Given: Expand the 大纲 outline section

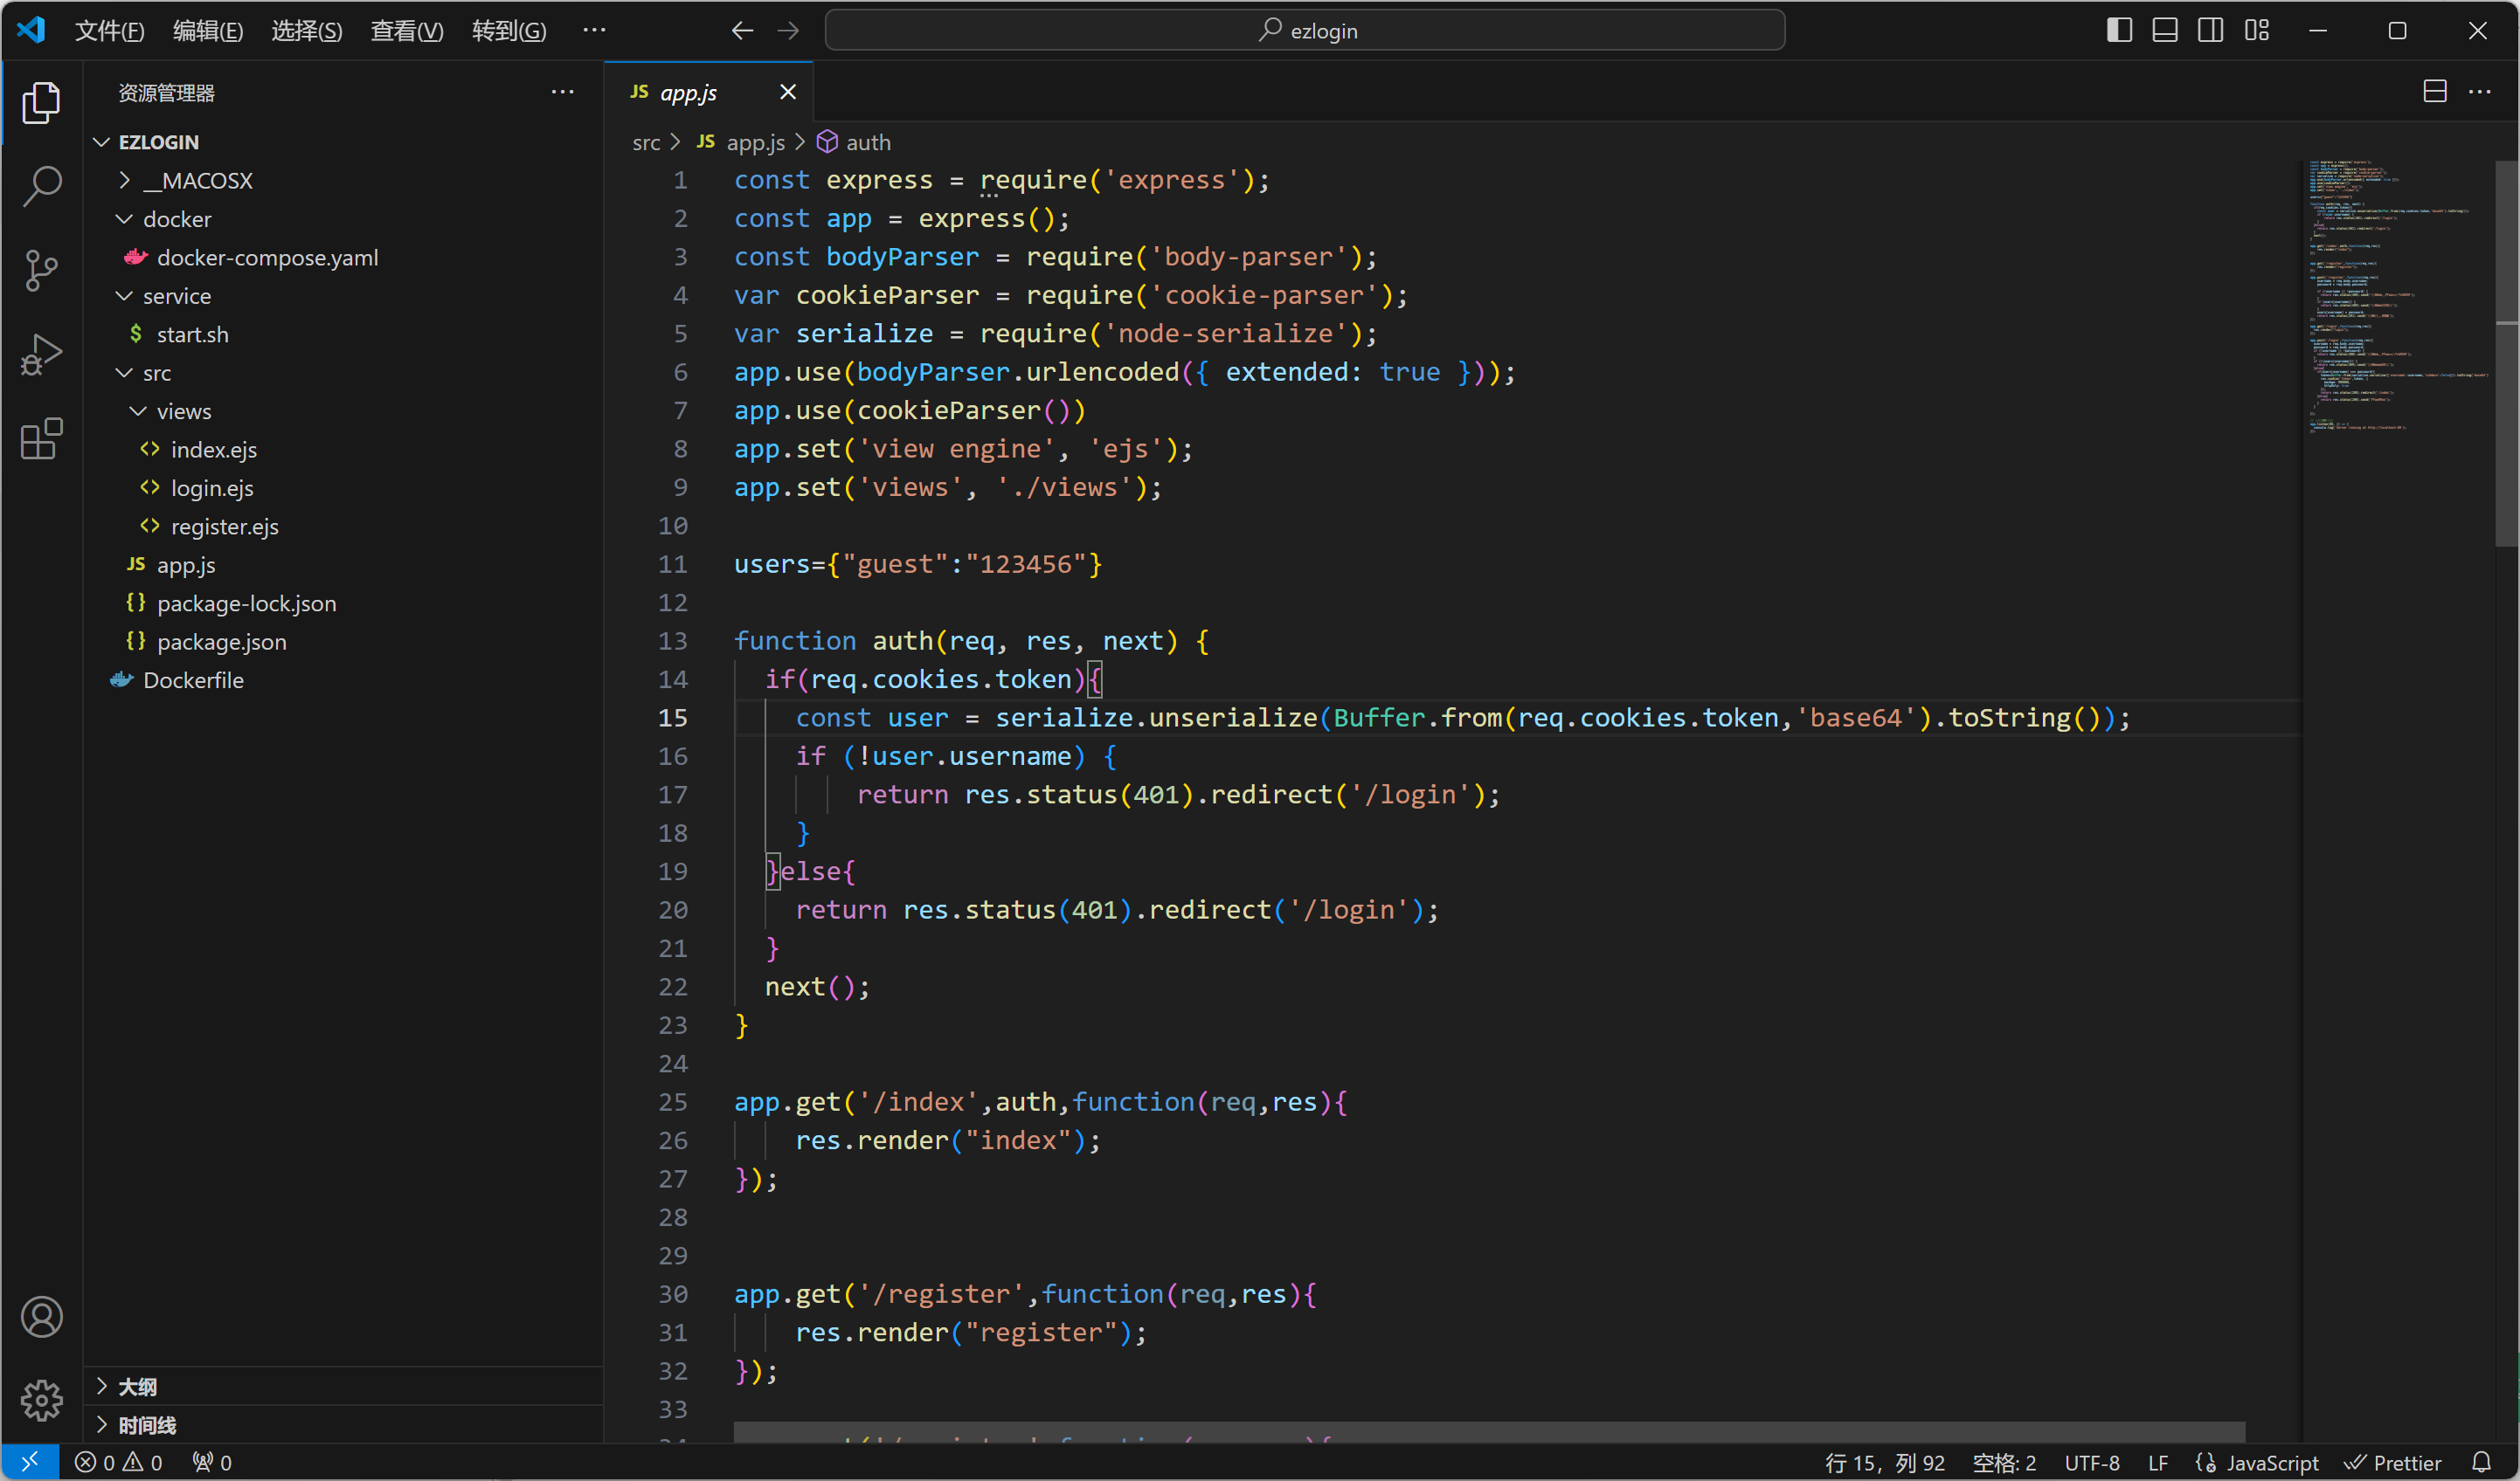Looking at the screenshot, I should coord(137,1387).
